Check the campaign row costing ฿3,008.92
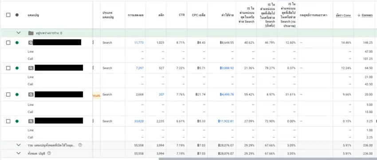This screenshot has width=377, height=160. click(x=8, y=68)
